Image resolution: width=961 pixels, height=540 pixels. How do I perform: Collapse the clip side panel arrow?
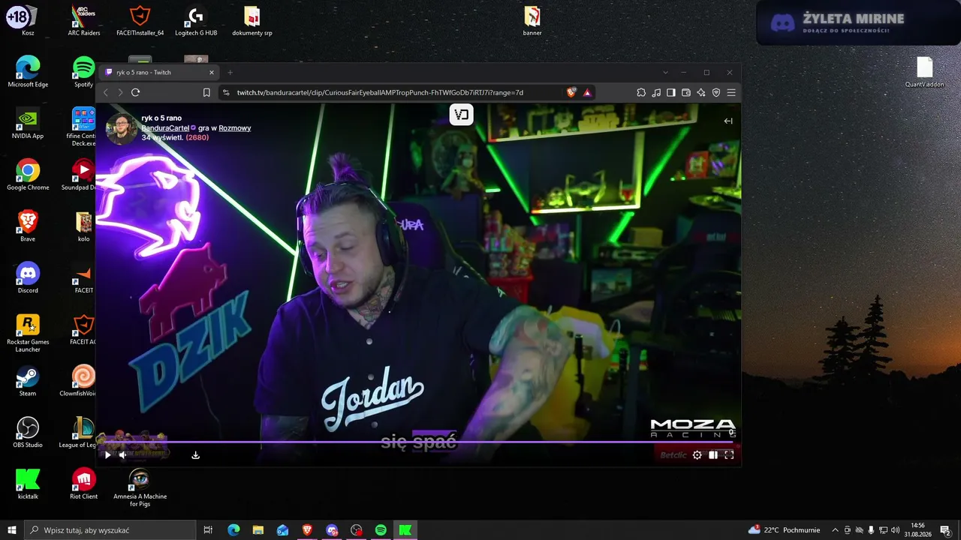[728, 121]
